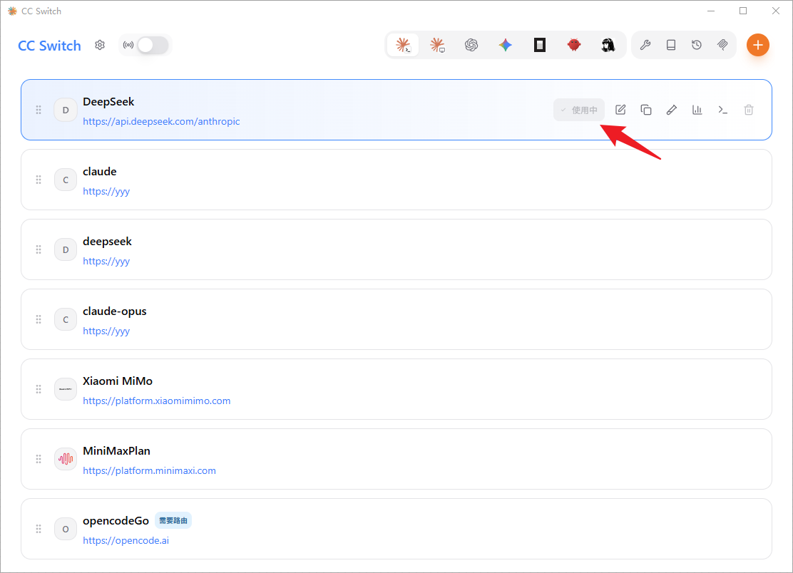Select the claude-opus provider name
This screenshot has width=793, height=573.
click(115, 311)
